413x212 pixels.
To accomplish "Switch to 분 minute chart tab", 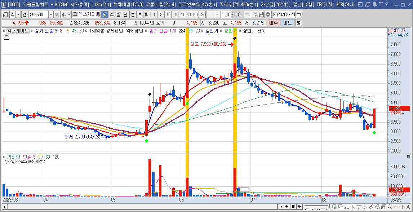I will pyautogui.click(x=133, y=14).
